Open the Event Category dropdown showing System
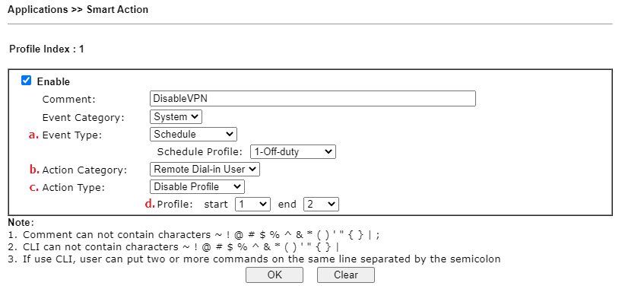The width and height of the screenshot is (622, 289). (176, 117)
